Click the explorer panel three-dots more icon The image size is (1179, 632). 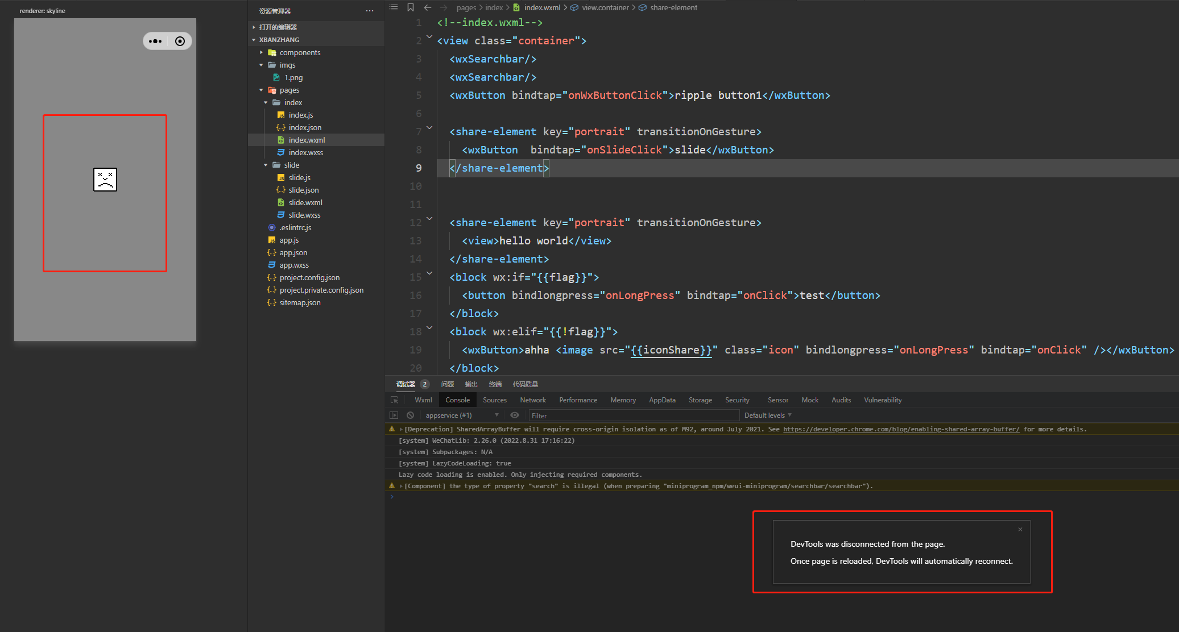coord(370,11)
